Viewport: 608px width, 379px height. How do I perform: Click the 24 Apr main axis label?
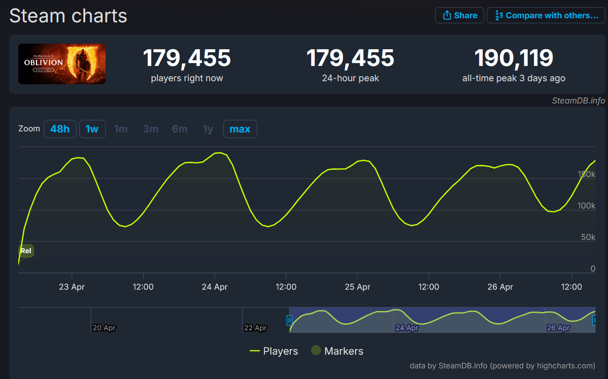point(215,287)
